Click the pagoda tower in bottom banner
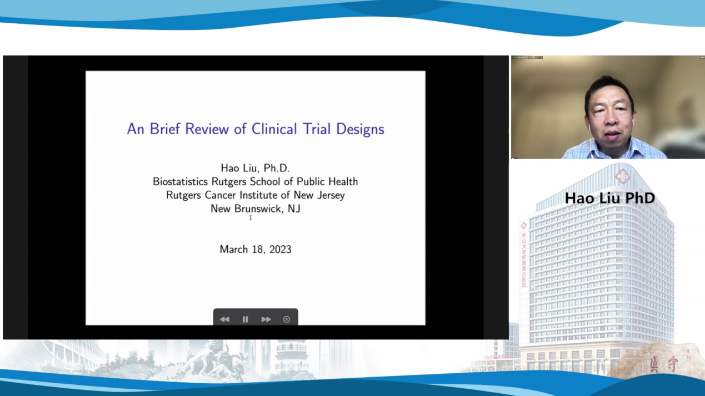The image size is (705, 396). point(291,356)
